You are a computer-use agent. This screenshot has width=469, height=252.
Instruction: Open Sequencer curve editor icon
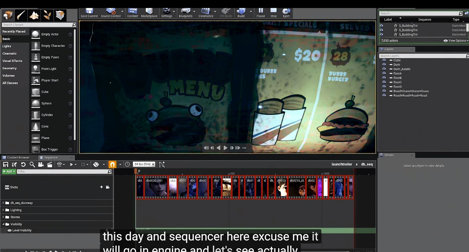[162, 164]
